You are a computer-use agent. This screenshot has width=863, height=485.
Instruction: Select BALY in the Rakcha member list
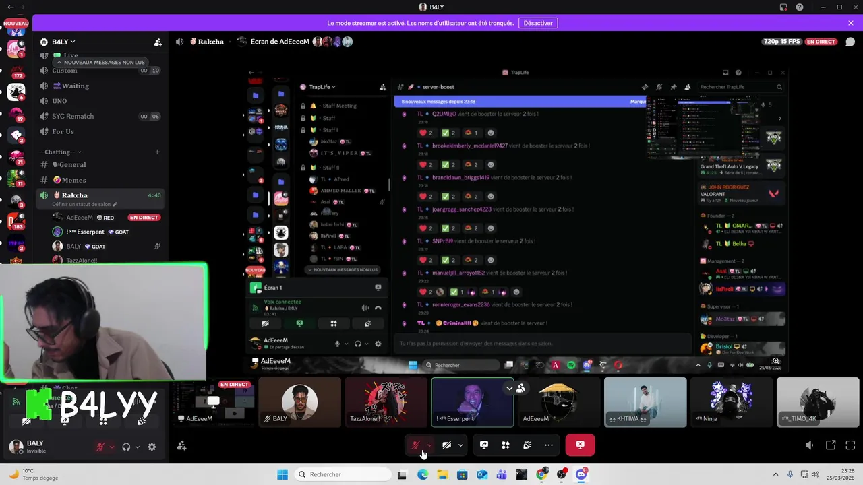coord(106,246)
